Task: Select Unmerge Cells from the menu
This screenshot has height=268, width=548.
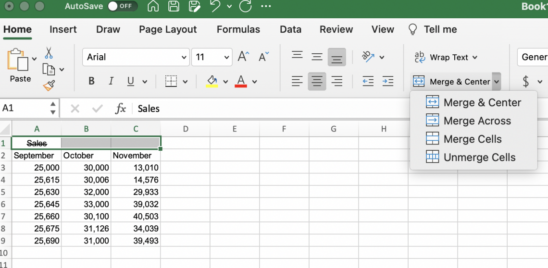Action: pyautogui.click(x=479, y=158)
